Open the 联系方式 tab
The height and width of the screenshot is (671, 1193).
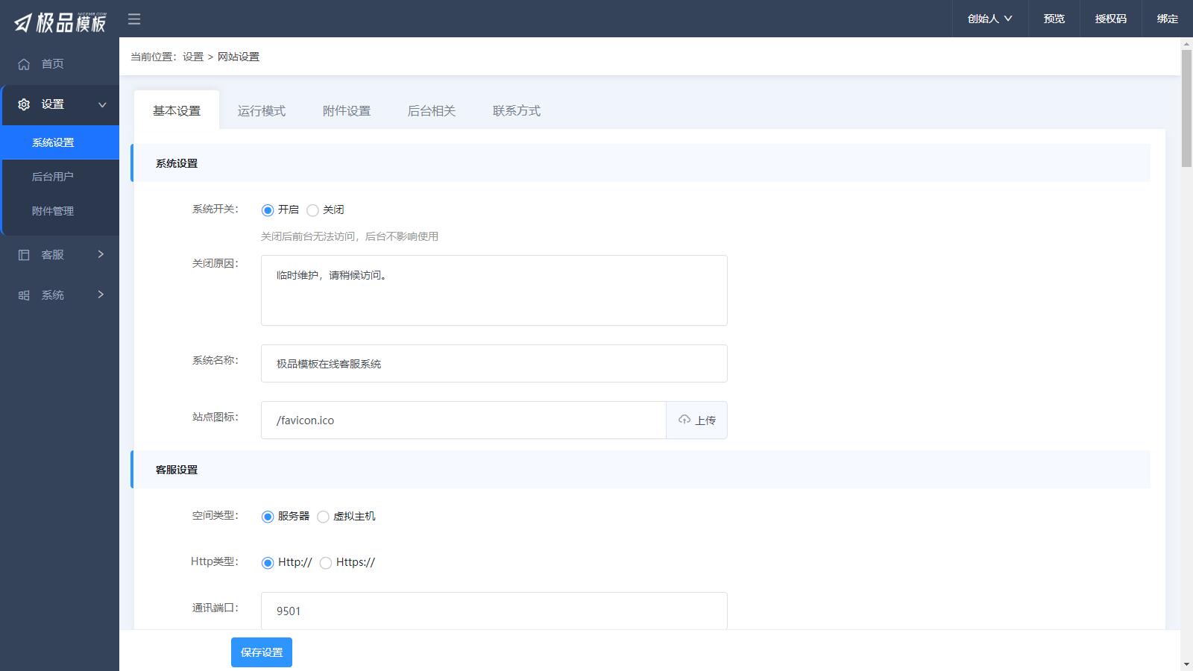click(516, 110)
